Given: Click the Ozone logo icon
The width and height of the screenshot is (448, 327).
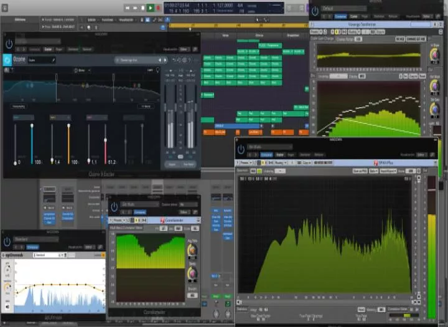Looking at the screenshot, I should (7, 60).
